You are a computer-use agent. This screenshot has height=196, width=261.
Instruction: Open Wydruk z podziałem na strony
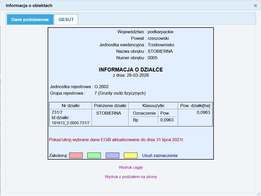(130, 177)
